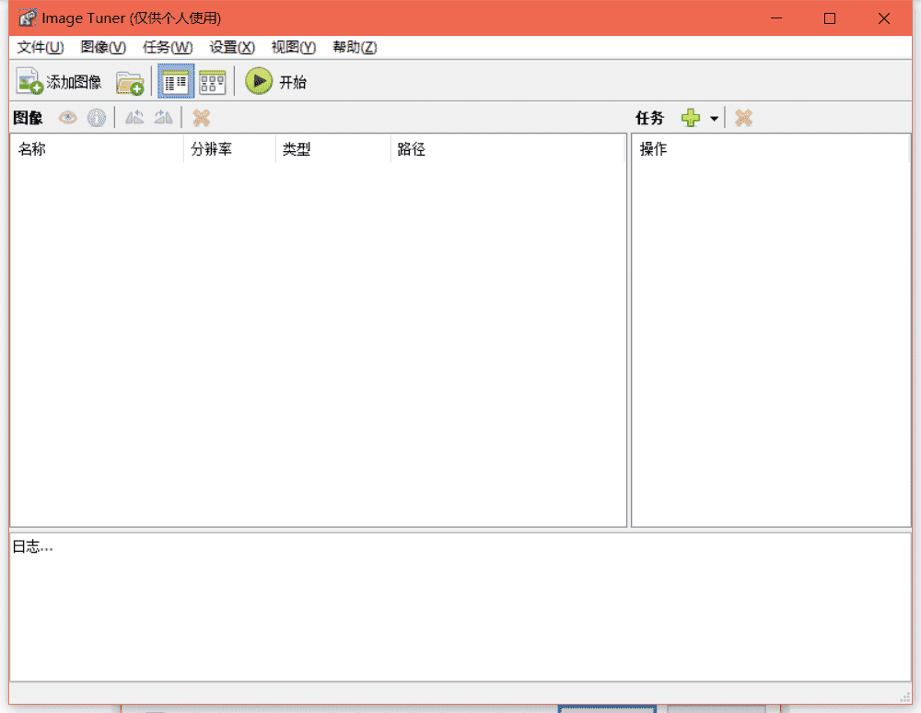Image resolution: width=921 pixels, height=713 pixels.
Task: Switch to the thumbnails view icon
Action: [x=212, y=82]
